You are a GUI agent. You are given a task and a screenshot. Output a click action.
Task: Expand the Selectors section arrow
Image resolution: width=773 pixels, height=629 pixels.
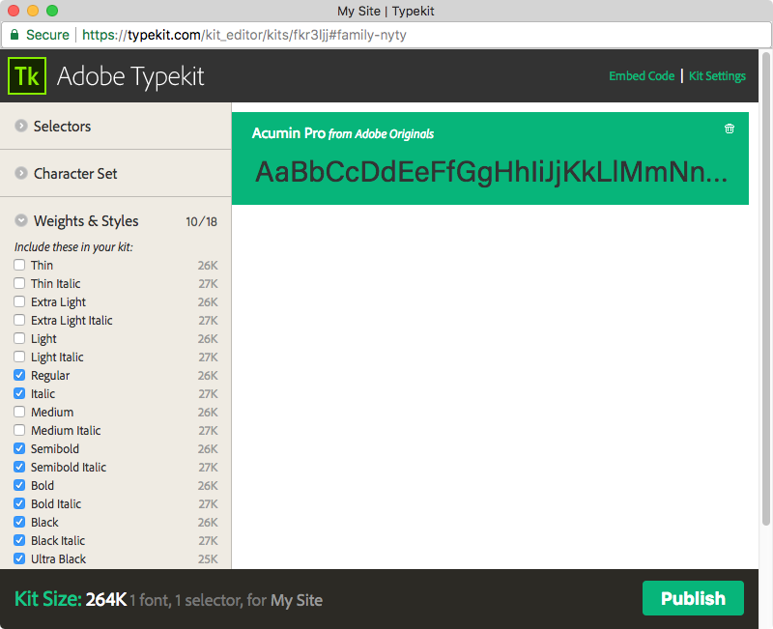(x=20, y=126)
